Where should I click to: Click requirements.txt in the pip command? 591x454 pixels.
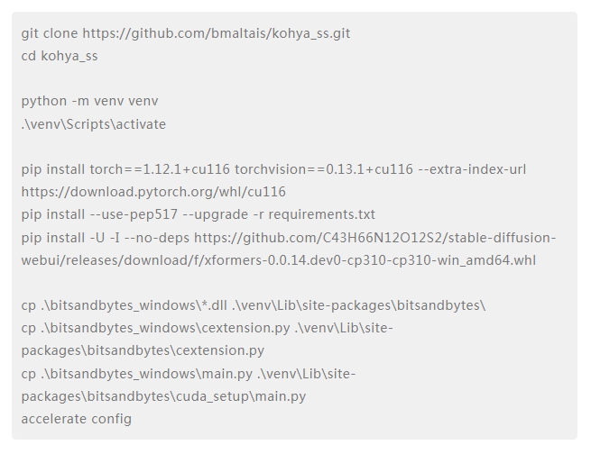pos(321,214)
